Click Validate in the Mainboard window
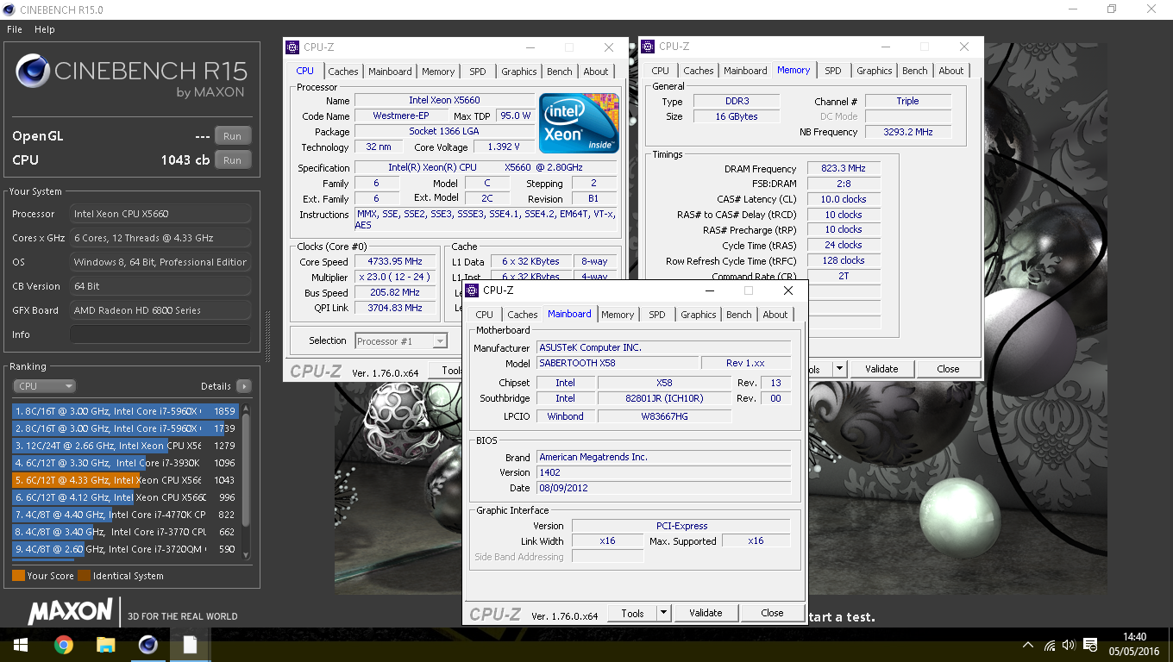The height and width of the screenshot is (662, 1173). [x=706, y=613]
